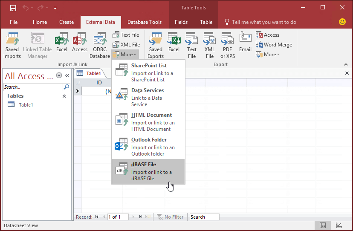Open the Export group More dropdown

coord(268,54)
